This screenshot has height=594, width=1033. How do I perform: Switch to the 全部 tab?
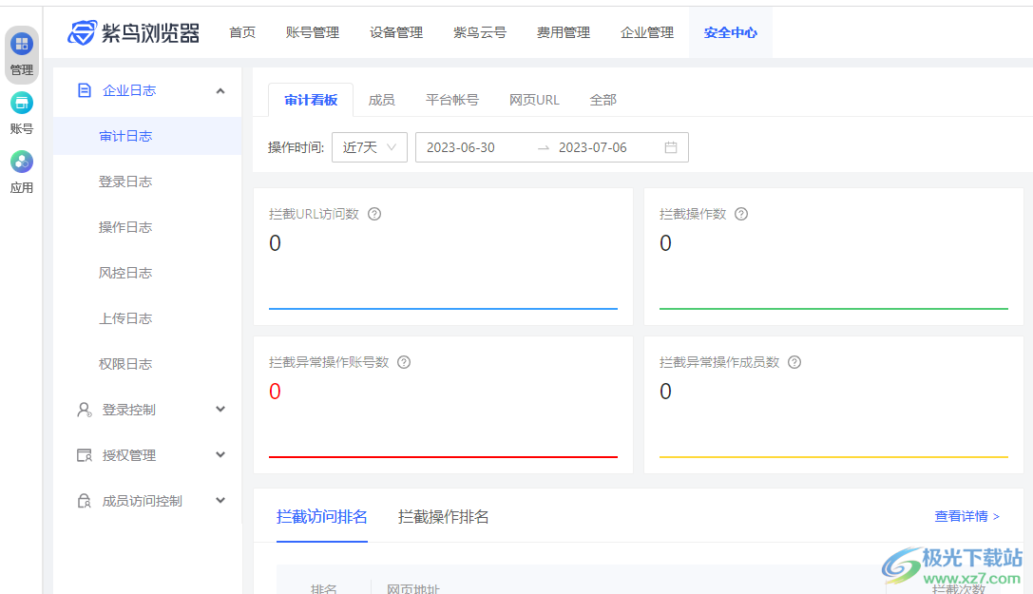pos(603,100)
